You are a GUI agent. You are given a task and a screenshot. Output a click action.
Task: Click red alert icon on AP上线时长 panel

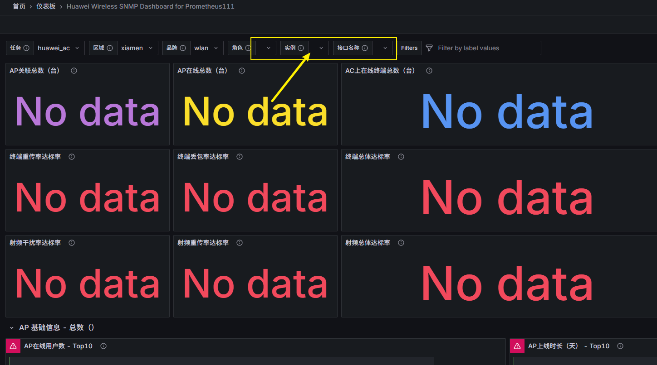click(517, 346)
